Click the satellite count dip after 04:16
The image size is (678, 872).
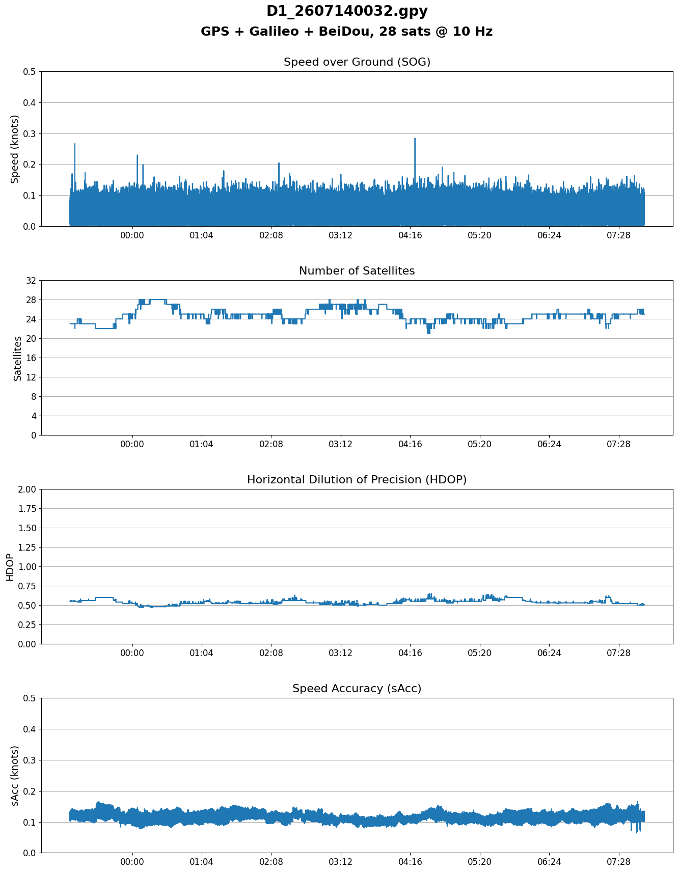[428, 329]
